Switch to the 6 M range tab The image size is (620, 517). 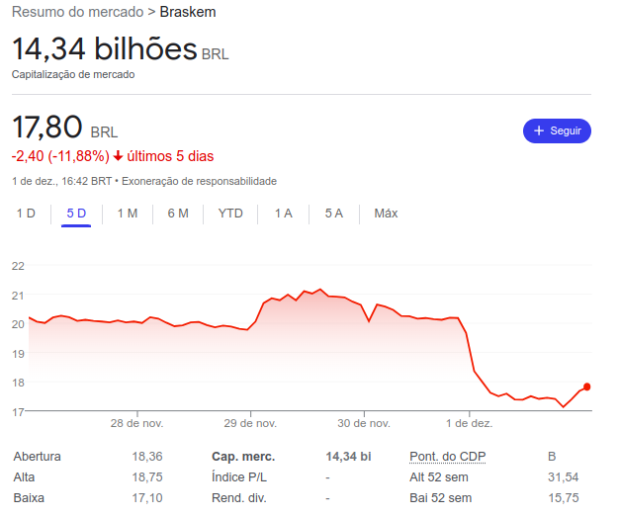coord(178,213)
